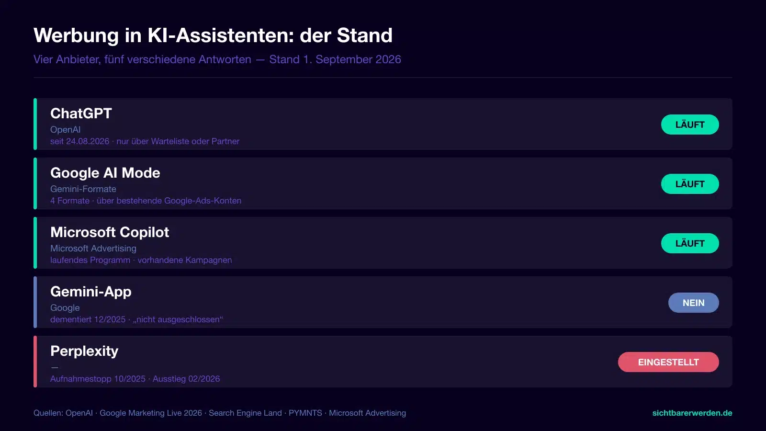Click the LÄUFT badge for Google AI Mode

click(x=690, y=184)
